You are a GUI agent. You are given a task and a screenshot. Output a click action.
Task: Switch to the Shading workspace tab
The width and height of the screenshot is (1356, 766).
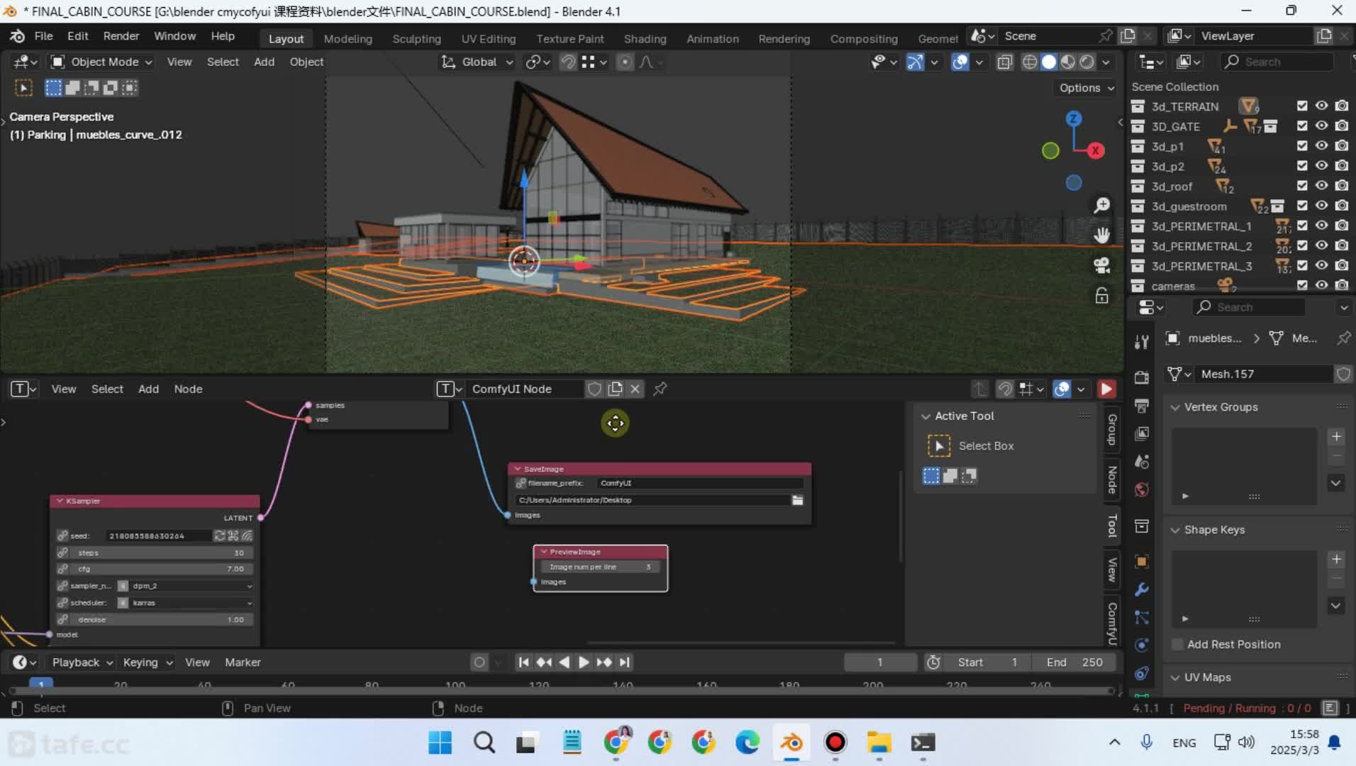(645, 39)
